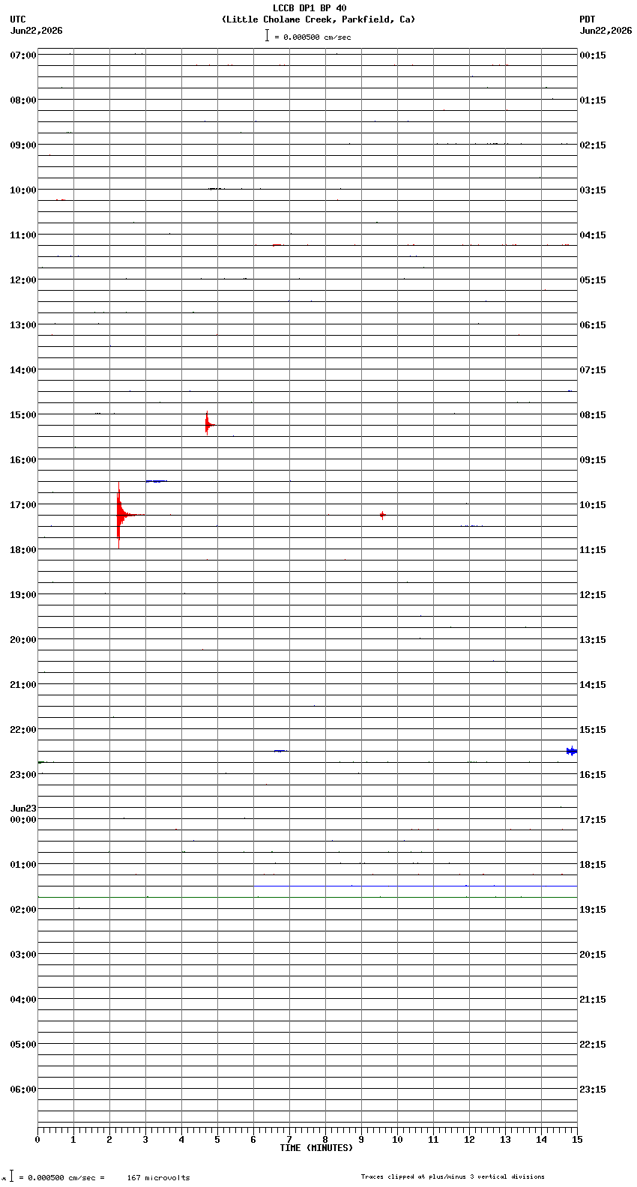
Task: Click the '0' tick on the minutes axis
Action: point(37,1140)
